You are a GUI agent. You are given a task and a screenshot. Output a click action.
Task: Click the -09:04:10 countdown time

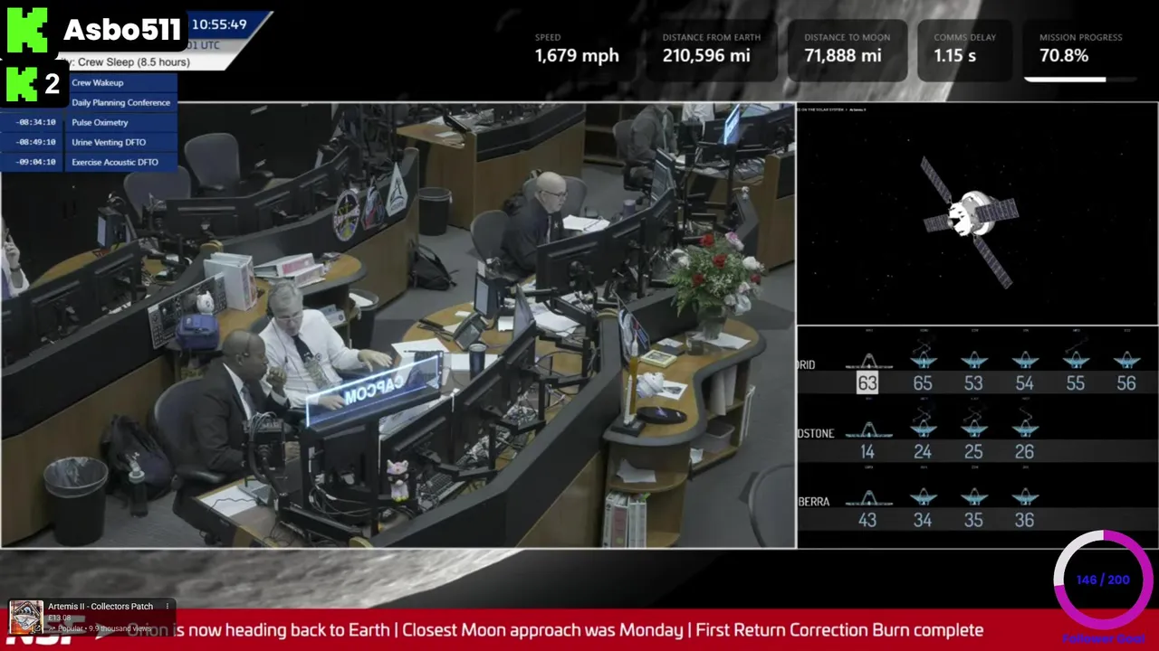36,162
